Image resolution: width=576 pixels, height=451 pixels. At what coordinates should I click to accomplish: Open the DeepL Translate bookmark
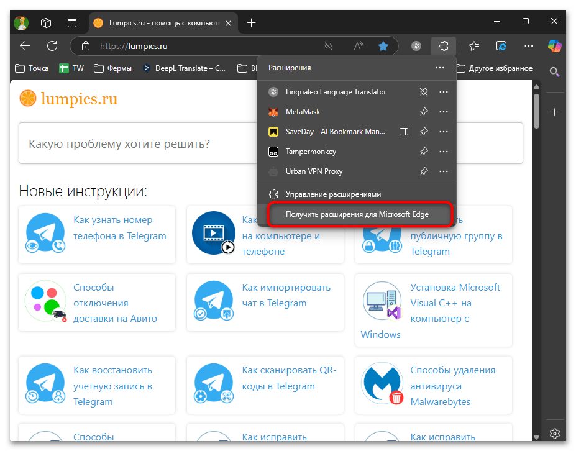coord(184,68)
